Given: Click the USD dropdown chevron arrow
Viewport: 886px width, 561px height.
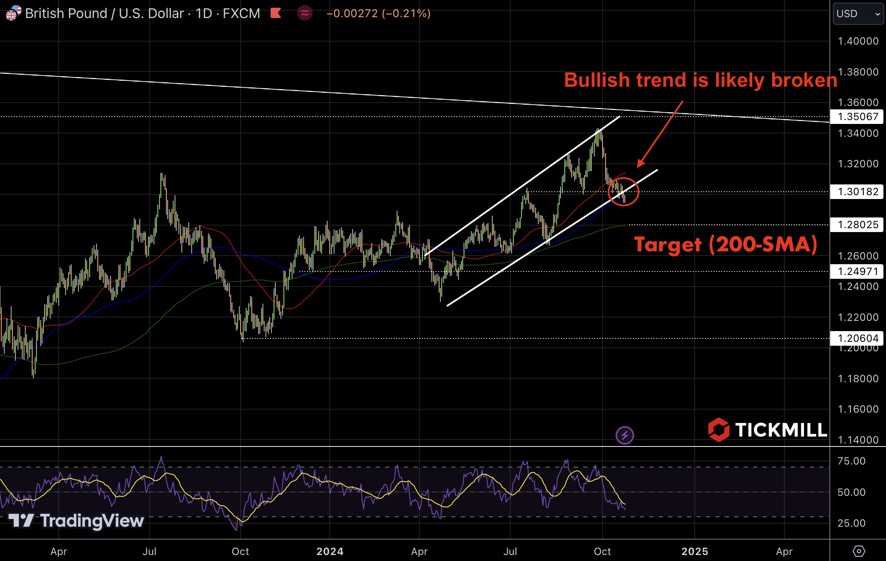Looking at the screenshot, I should [877, 14].
